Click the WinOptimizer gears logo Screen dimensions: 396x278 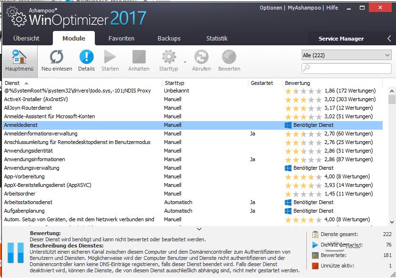pos(16,17)
